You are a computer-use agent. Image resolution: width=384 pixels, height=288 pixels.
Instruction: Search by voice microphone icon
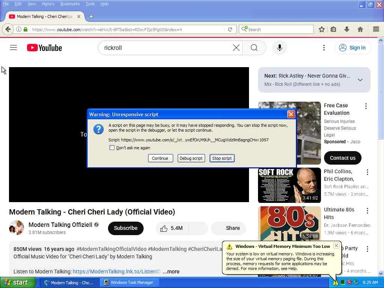pos(279,48)
